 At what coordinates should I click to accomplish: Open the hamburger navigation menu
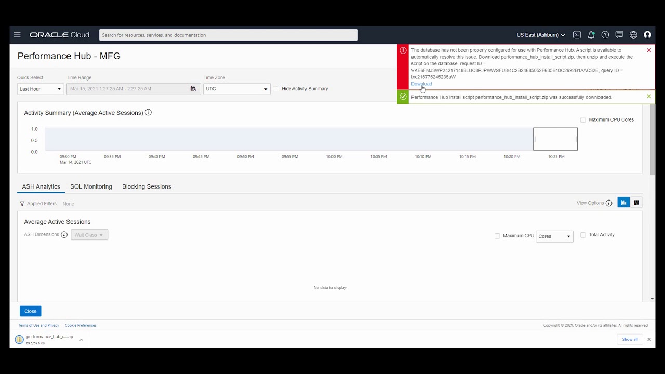coord(17,35)
